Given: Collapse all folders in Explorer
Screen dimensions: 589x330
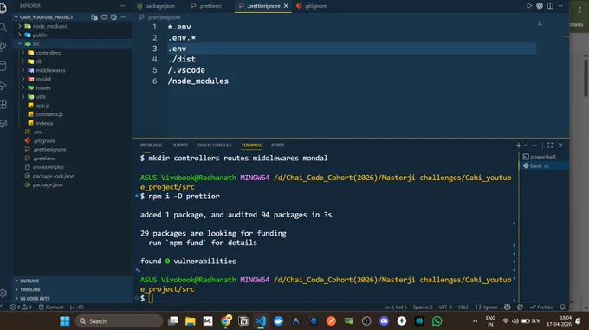Looking at the screenshot, I should [113, 17].
